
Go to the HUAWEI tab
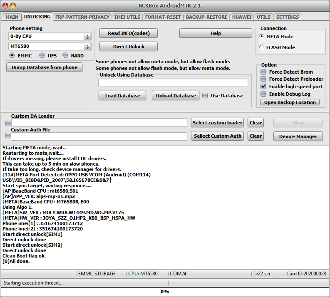(x=242, y=17)
